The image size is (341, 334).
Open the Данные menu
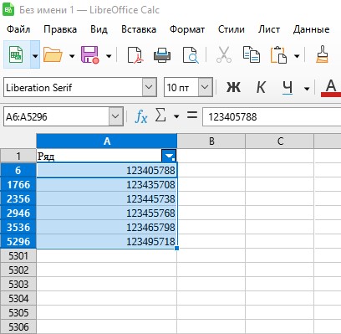tap(311, 29)
